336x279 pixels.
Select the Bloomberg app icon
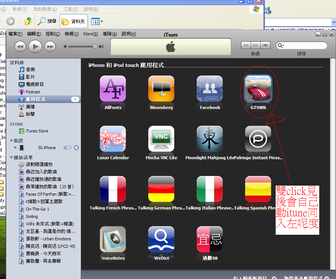tap(161, 89)
